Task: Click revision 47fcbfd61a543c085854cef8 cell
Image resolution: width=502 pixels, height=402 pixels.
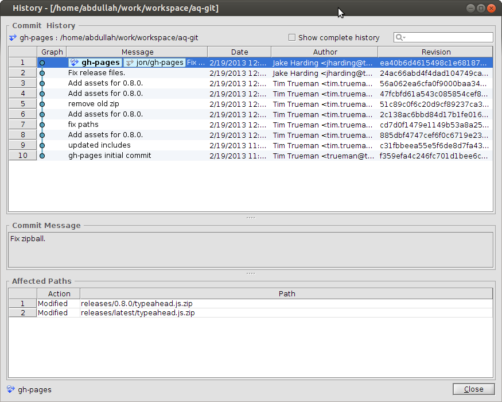Action: (434, 94)
